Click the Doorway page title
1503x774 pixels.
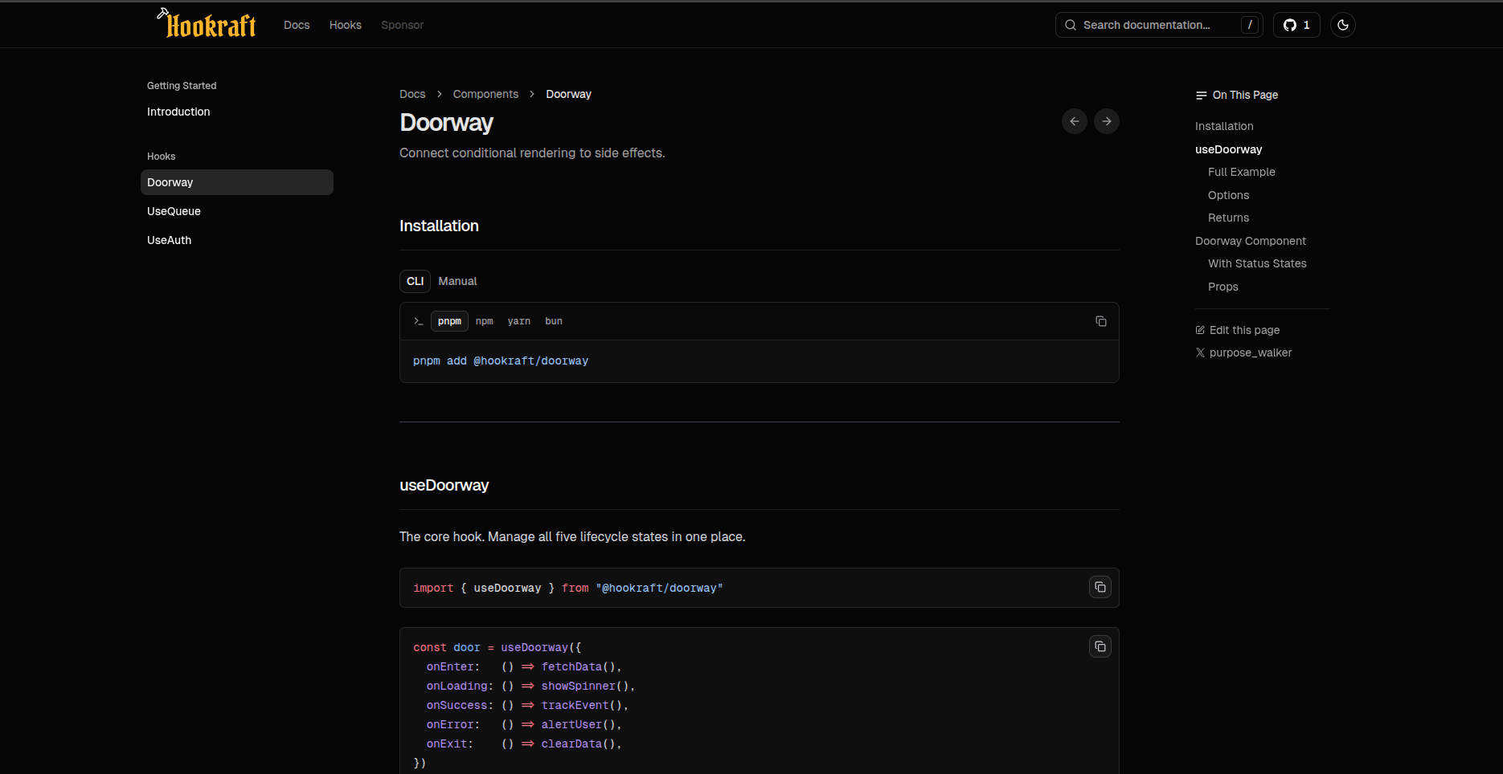click(x=446, y=123)
